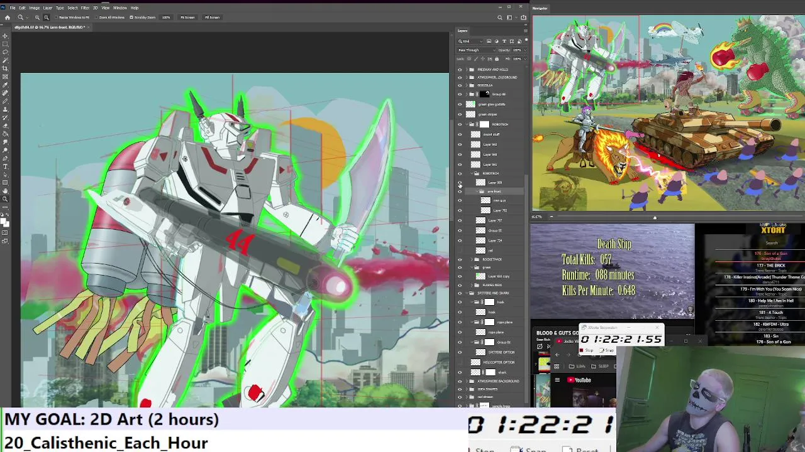This screenshot has width=805, height=452.
Task: Click the Navigator preview thumbnail
Action: 668,113
